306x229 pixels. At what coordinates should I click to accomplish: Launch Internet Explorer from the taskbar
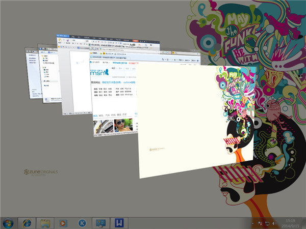(x=27, y=223)
